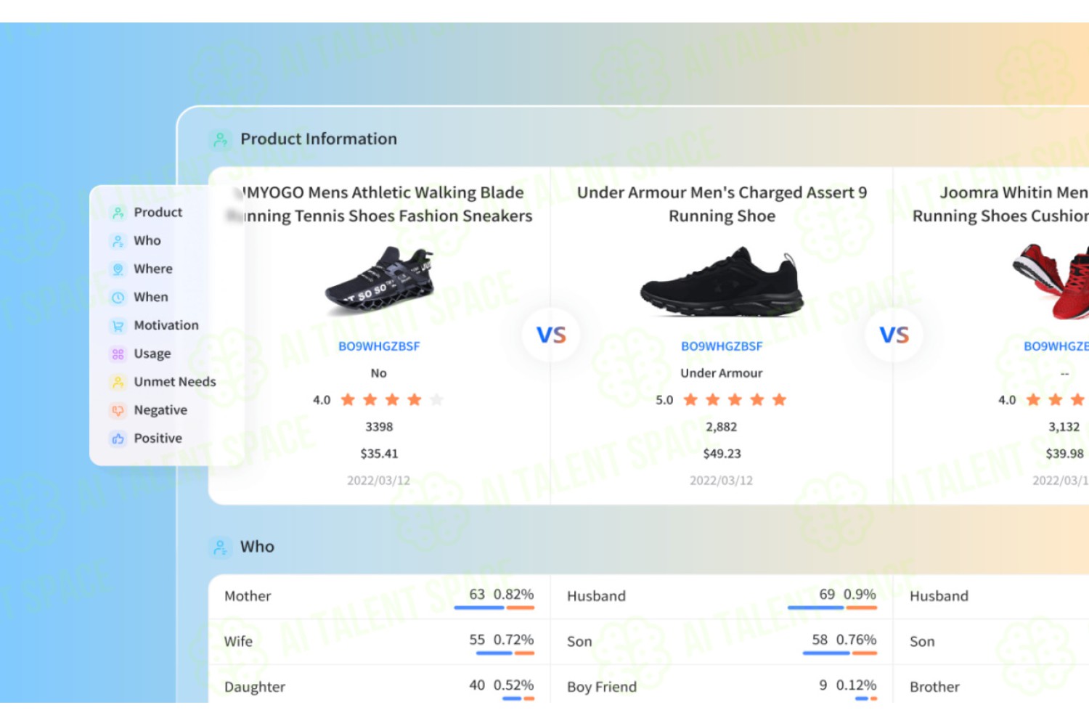The height and width of the screenshot is (726, 1089).
Task: Click the VS badge between first two products
Action: point(551,335)
